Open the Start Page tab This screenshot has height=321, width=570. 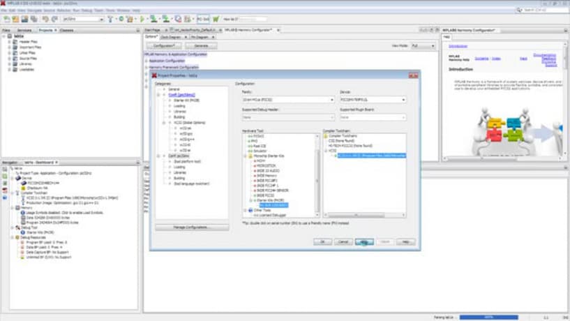[153, 31]
